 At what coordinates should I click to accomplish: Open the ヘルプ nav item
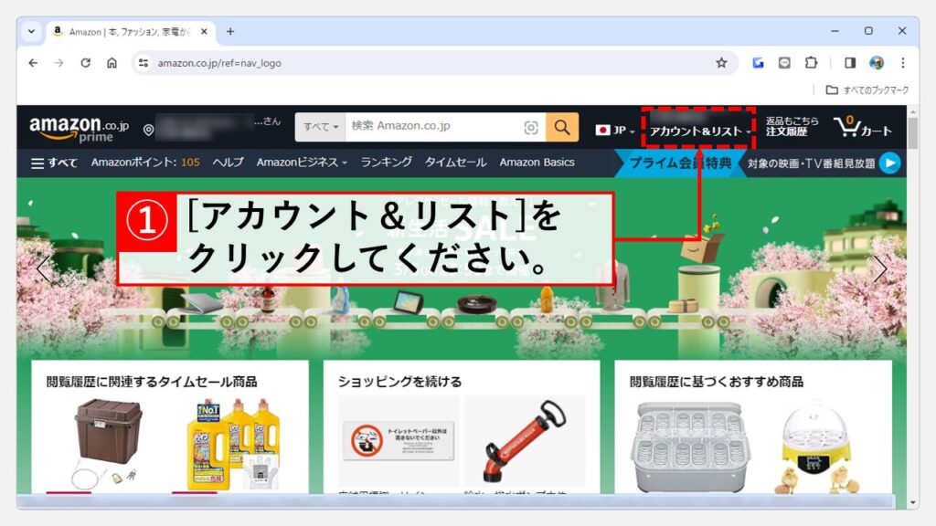point(228,163)
